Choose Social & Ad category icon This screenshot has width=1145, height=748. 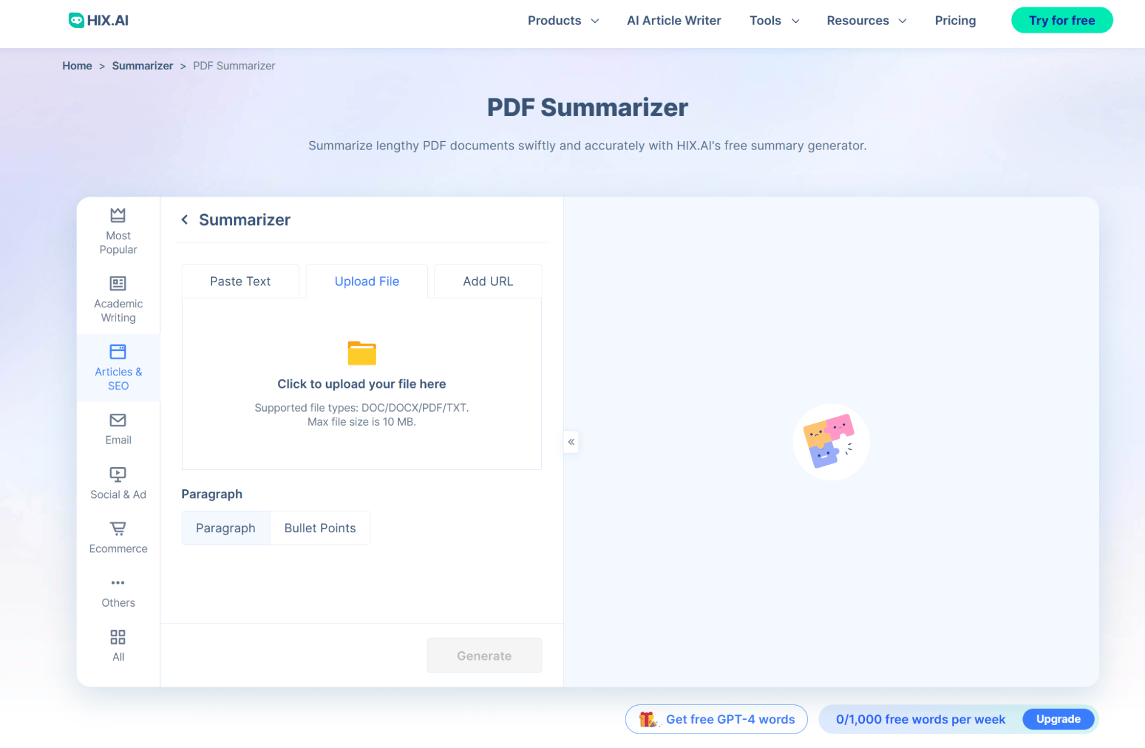(118, 474)
